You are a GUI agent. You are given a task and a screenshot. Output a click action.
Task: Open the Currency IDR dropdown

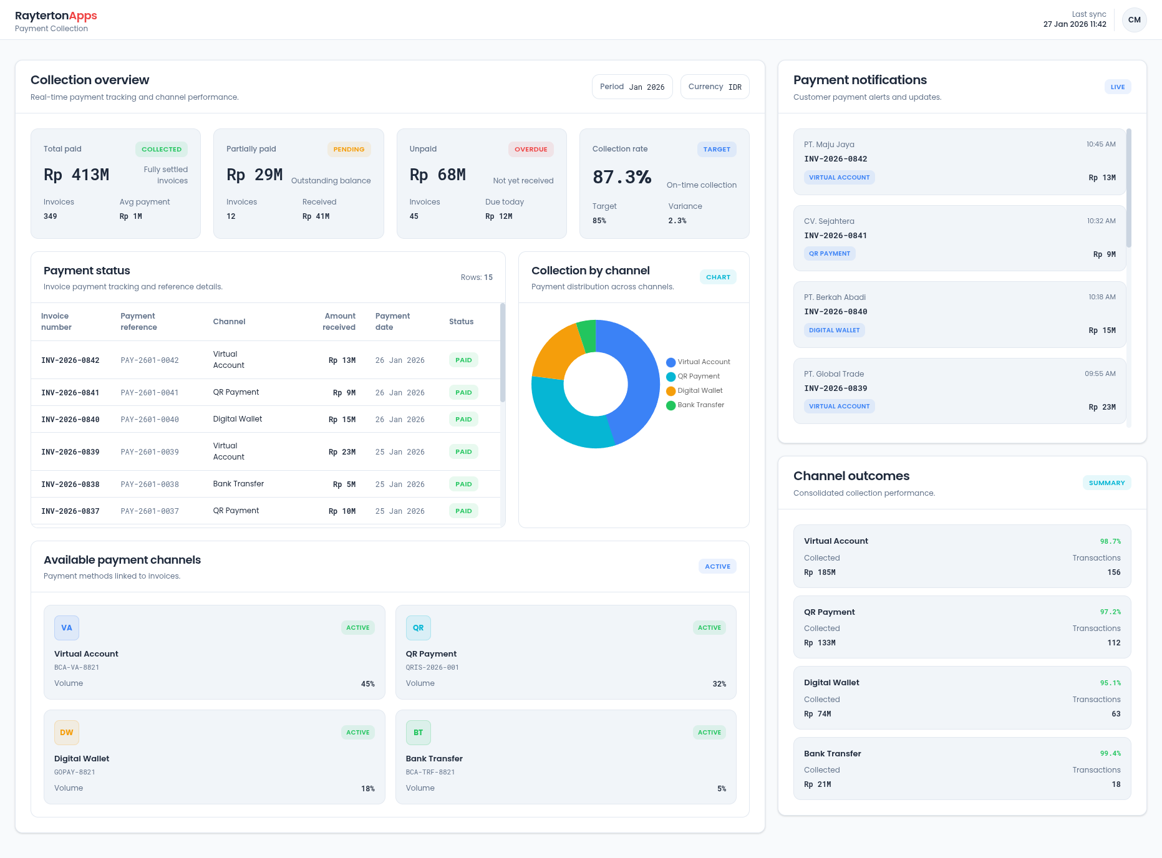pos(714,87)
